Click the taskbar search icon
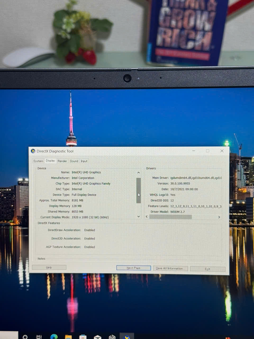The image size is (254, 339). click(25, 337)
